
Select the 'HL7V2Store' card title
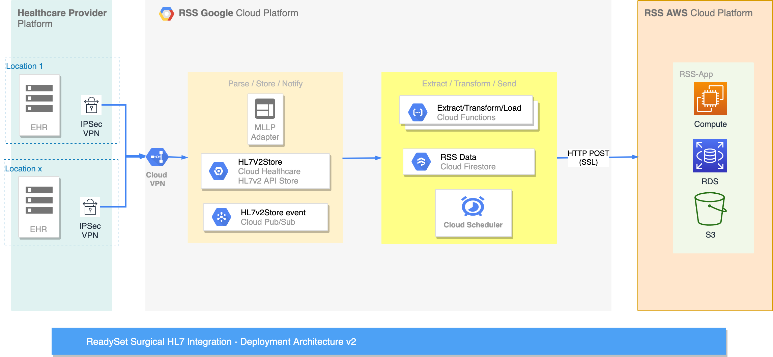click(260, 162)
